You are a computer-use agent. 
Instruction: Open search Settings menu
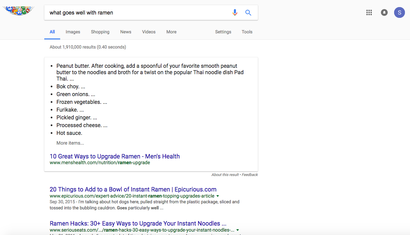click(223, 32)
